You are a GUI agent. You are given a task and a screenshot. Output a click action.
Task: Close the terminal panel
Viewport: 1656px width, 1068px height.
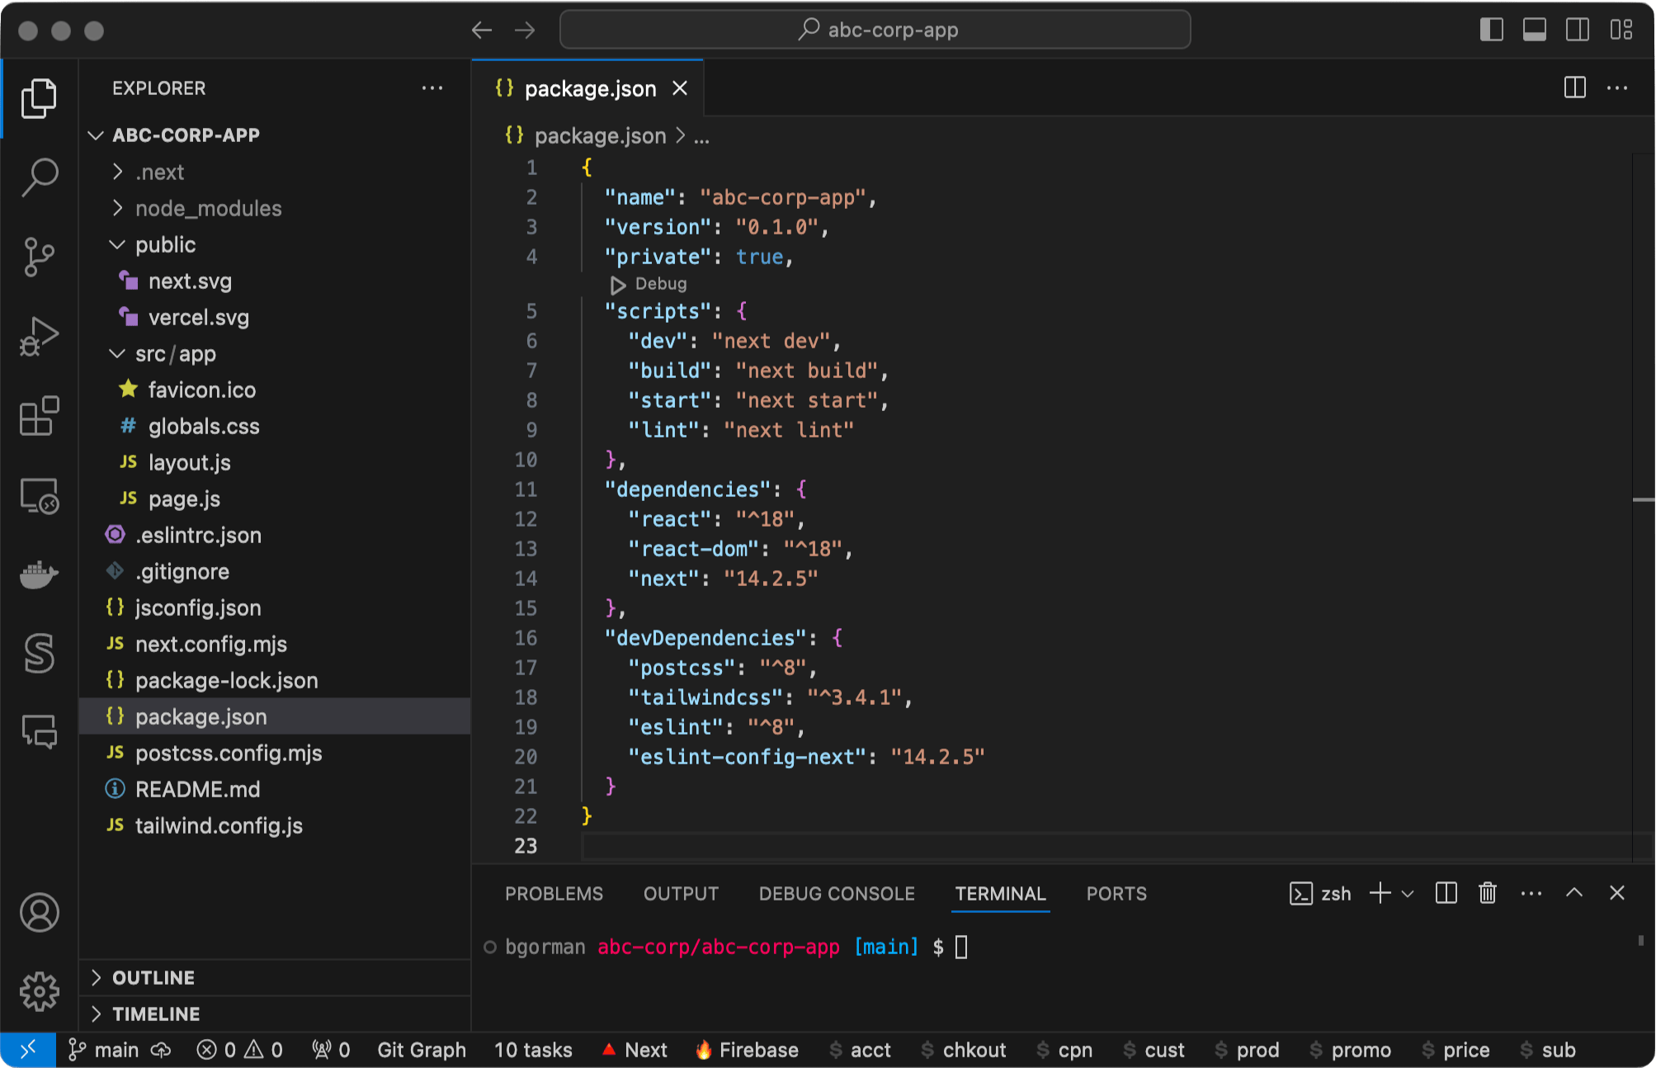[1617, 893]
